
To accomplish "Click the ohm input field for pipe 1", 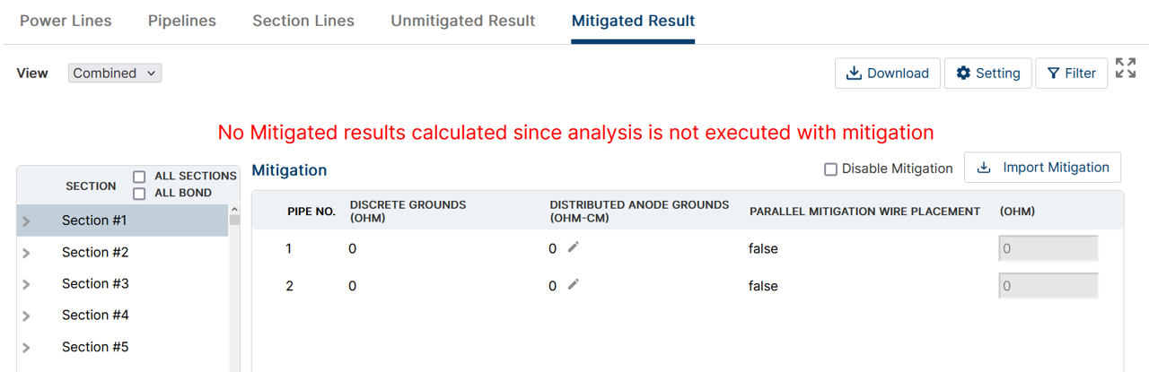I will click(x=1048, y=249).
